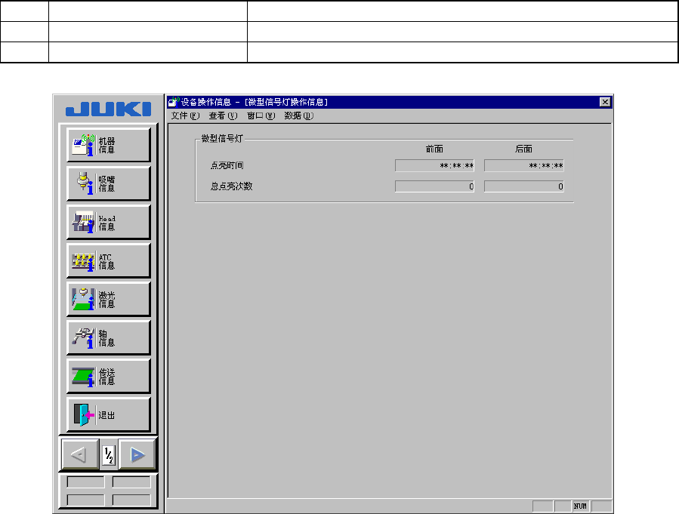679x514 pixels.
Task: Click the 点亮时间 label
Action: [227, 165]
